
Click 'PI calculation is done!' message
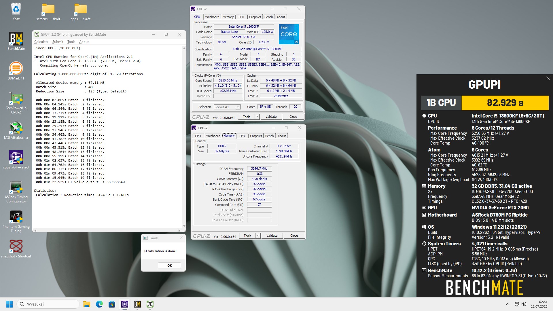coord(160,251)
